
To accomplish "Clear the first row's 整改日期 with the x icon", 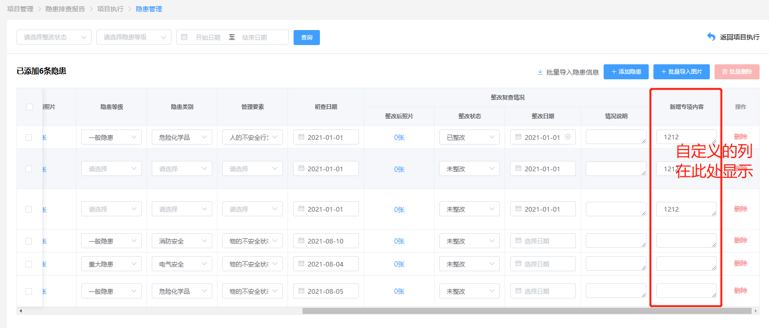I will click(567, 137).
